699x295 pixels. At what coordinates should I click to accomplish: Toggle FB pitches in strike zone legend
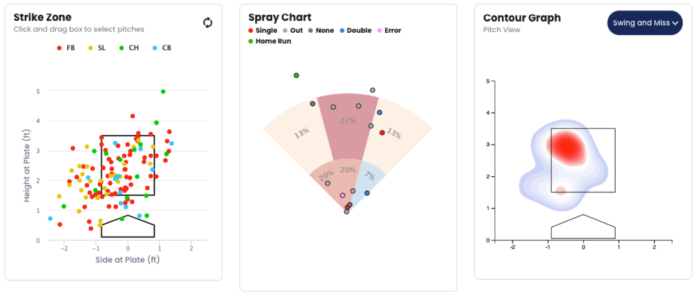tap(66, 48)
